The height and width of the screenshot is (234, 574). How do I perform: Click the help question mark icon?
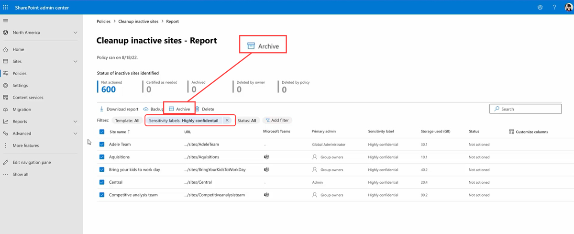pyautogui.click(x=554, y=7)
